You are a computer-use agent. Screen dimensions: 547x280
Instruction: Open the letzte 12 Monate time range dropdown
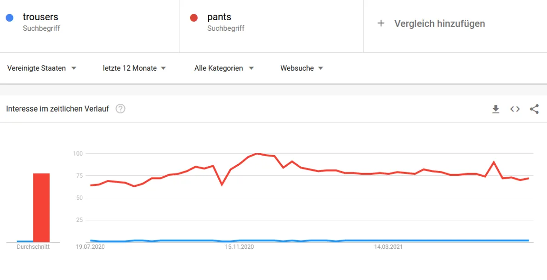click(134, 68)
